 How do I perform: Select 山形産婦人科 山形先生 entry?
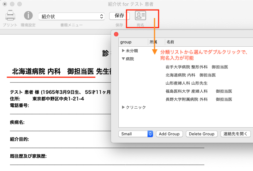(186, 83)
